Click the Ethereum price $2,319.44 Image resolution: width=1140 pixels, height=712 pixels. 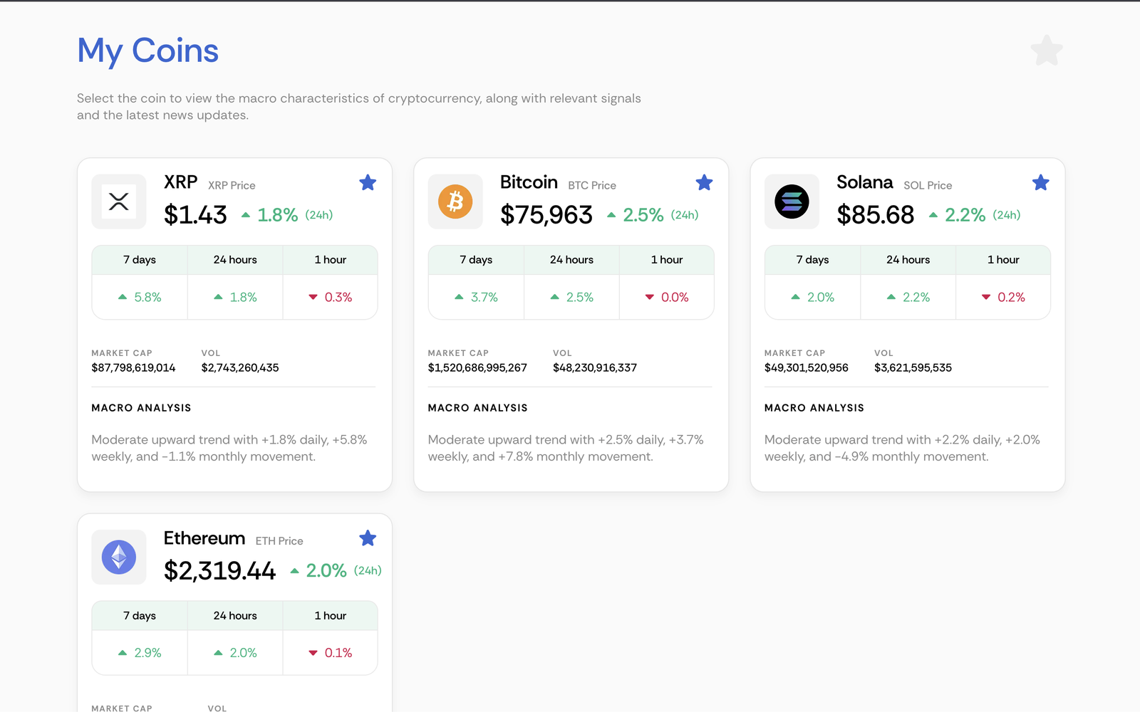[x=219, y=570]
